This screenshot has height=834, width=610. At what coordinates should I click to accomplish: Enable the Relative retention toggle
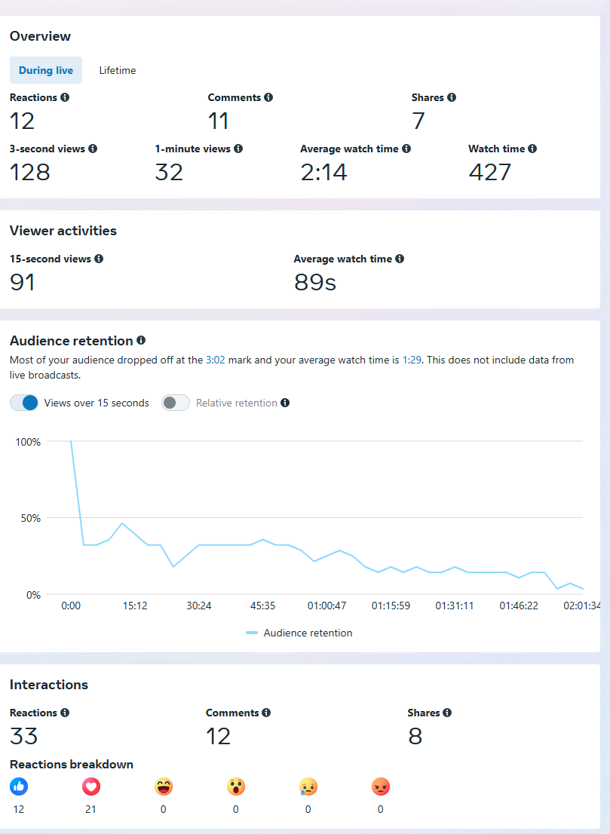pyautogui.click(x=176, y=403)
